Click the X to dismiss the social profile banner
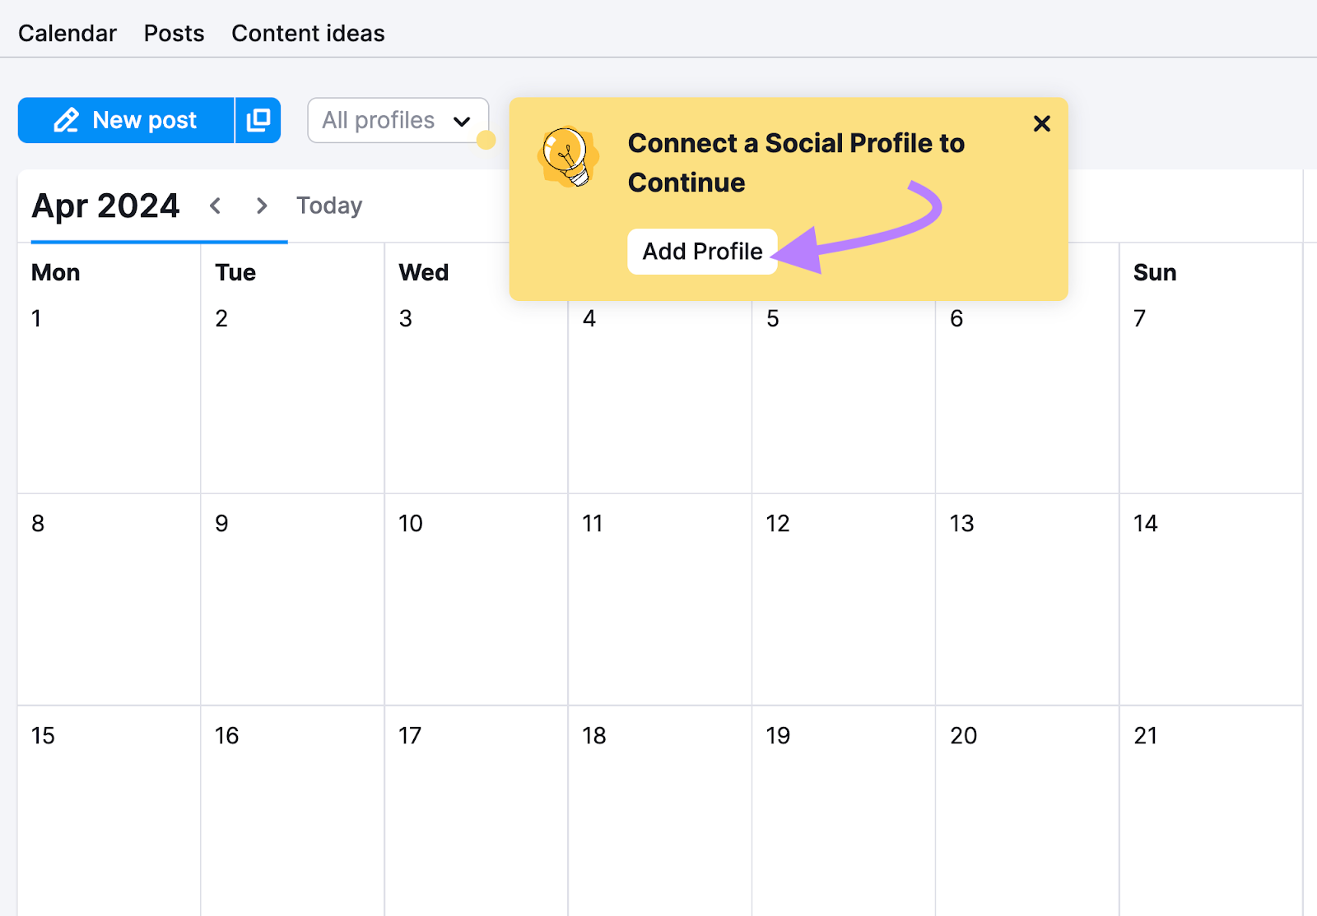The height and width of the screenshot is (916, 1317). click(x=1042, y=123)
